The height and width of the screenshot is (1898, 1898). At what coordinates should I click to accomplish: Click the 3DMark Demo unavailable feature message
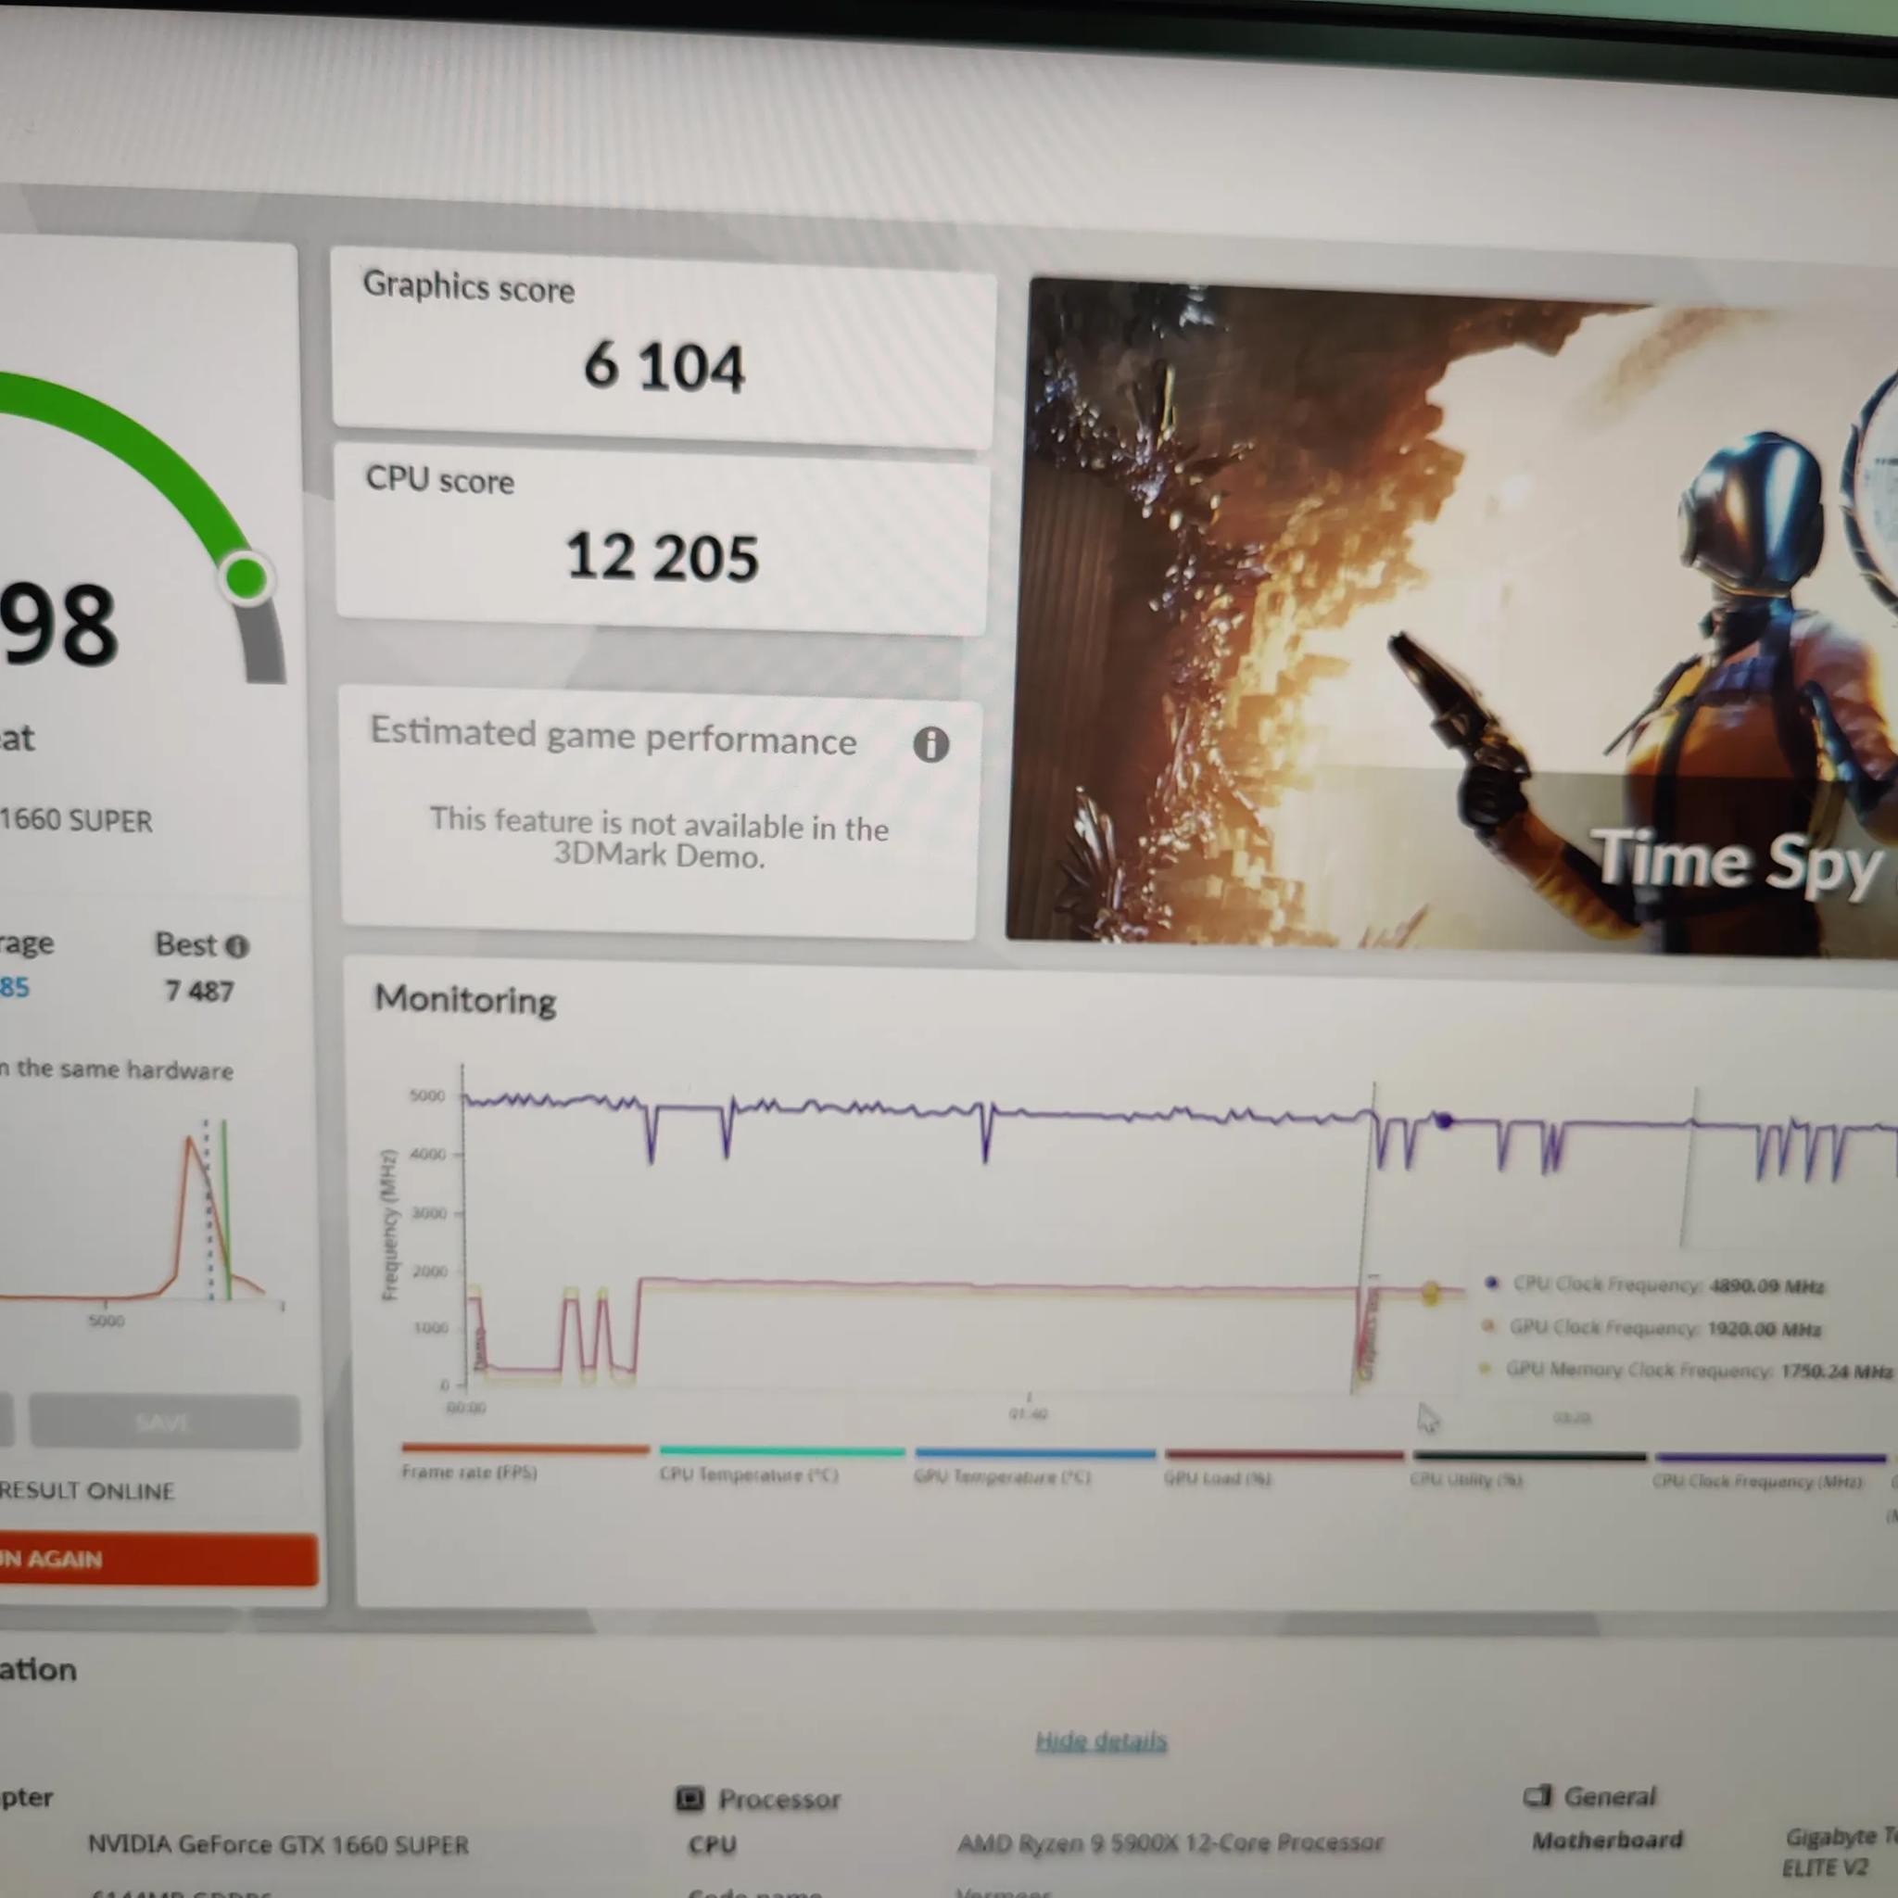tap(659, 839)
